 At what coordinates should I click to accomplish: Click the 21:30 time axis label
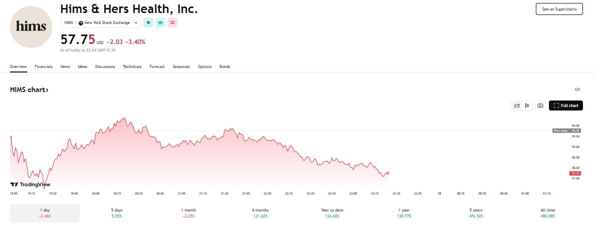pyautogui.click(x=224, y=193)
